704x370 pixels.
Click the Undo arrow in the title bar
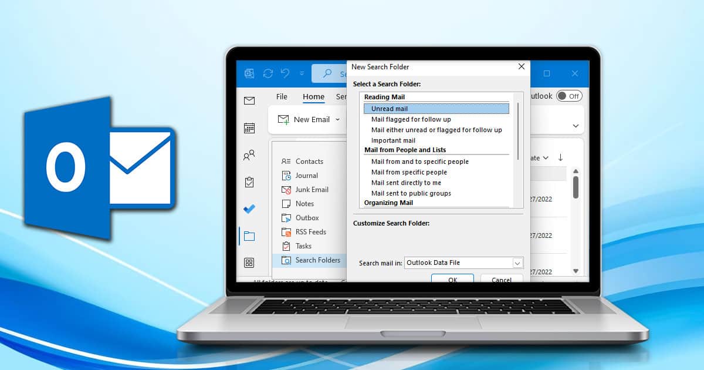point(285,73)
